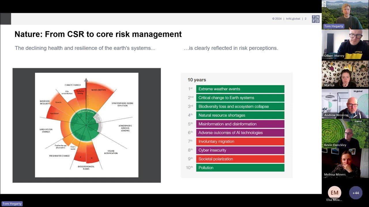Click '…is clearly reflected in risk perceptions.' subtitle

[x=231, y=48]
